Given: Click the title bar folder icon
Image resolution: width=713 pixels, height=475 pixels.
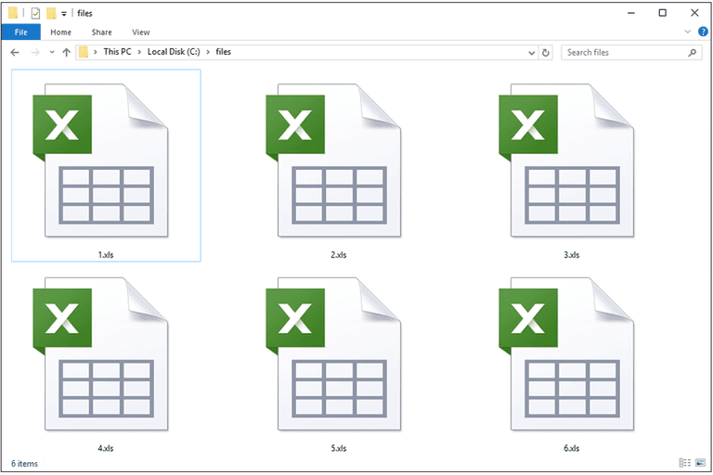Looking at the screenshot, I should (13, 13).
